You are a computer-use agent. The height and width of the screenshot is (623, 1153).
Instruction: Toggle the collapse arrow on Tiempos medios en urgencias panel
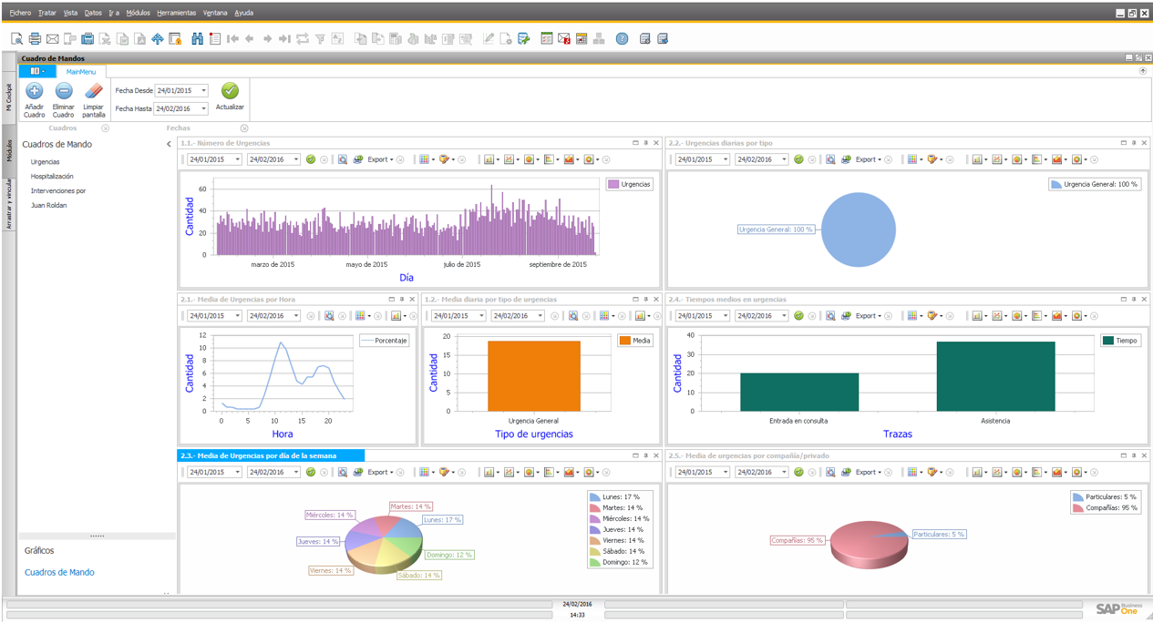coord(1122,298)
